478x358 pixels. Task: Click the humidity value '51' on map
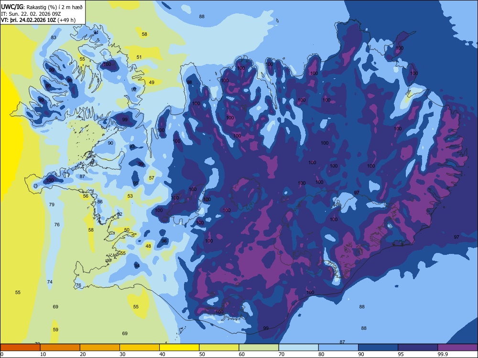139,57
